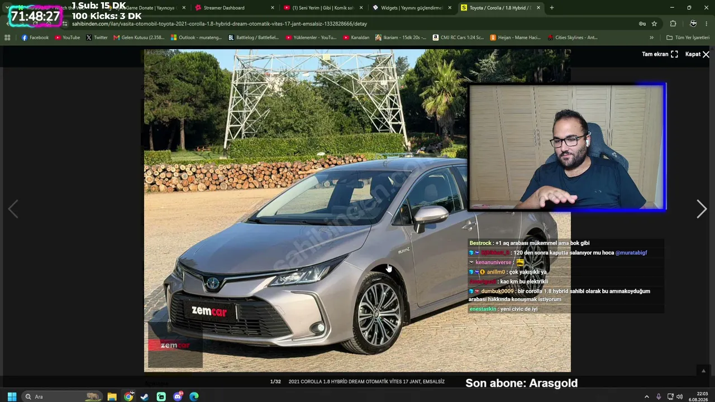Go to previous photo with left arrow
This screenshot has width=715, height=402.
(x=13, y=209)
